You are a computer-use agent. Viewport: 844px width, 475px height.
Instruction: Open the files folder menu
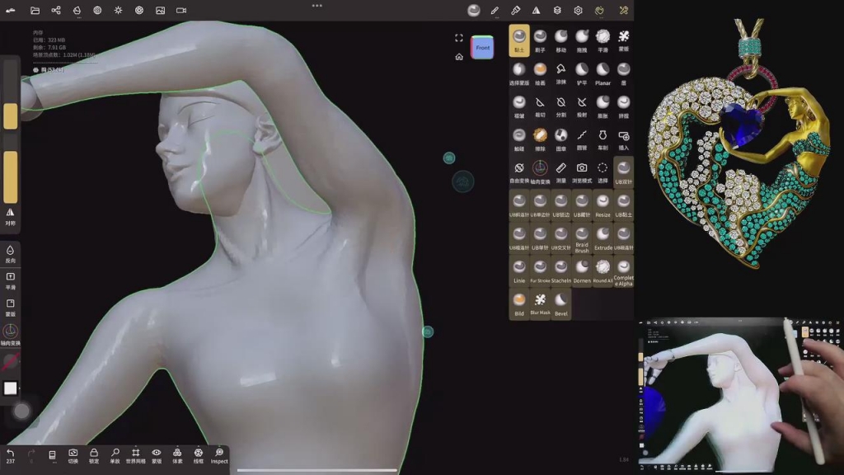click(35, 10)
